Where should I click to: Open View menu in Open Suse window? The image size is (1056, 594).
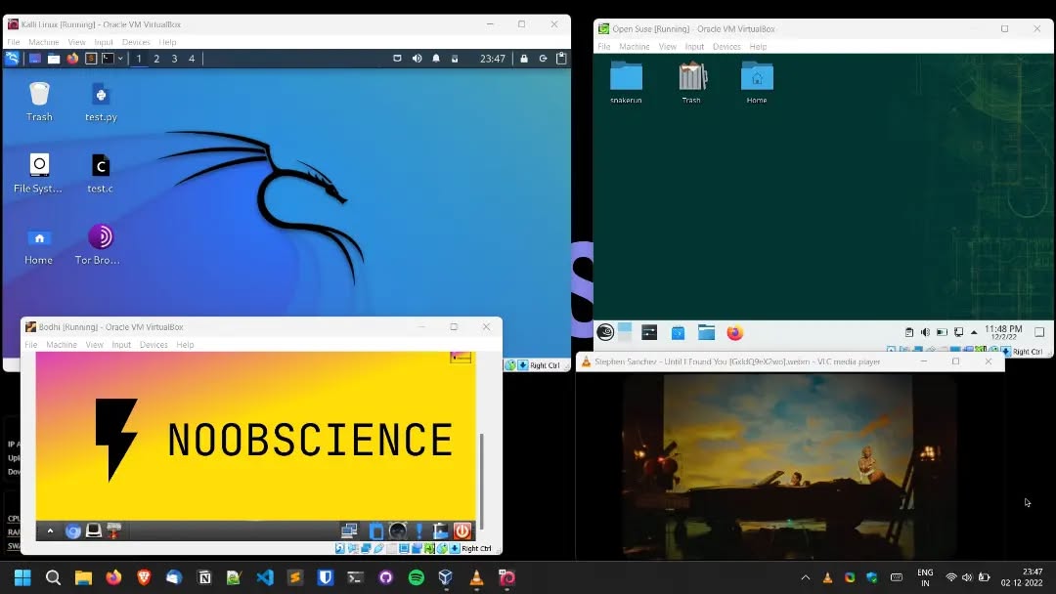[668, 47]
